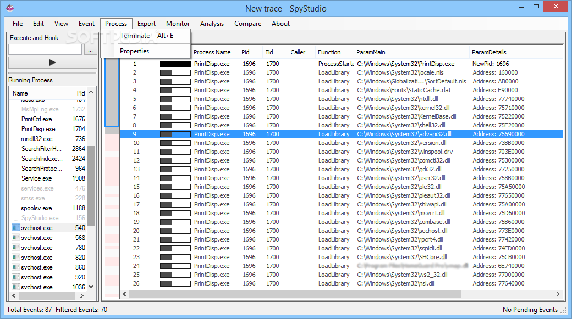Select event row loading winspool.drv
Image resolution: width=572 pixels, height=319 pixels.
coord(341,152)
